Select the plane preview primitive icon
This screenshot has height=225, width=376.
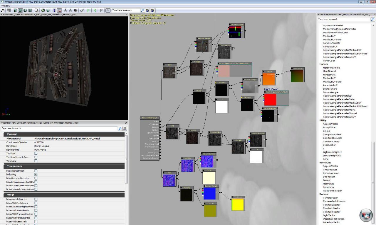pyautogui.click(x=30, y=10)
